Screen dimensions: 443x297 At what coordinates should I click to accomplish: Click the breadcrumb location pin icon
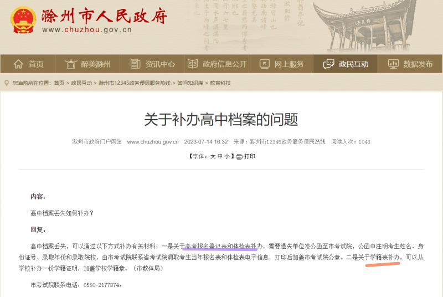click(7, 83)
